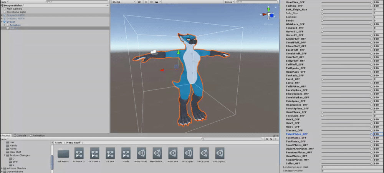Viewport: 384px width, 173px height.
Task: Click the red X axis cone of scene gizmo
Action: (265, 15)
